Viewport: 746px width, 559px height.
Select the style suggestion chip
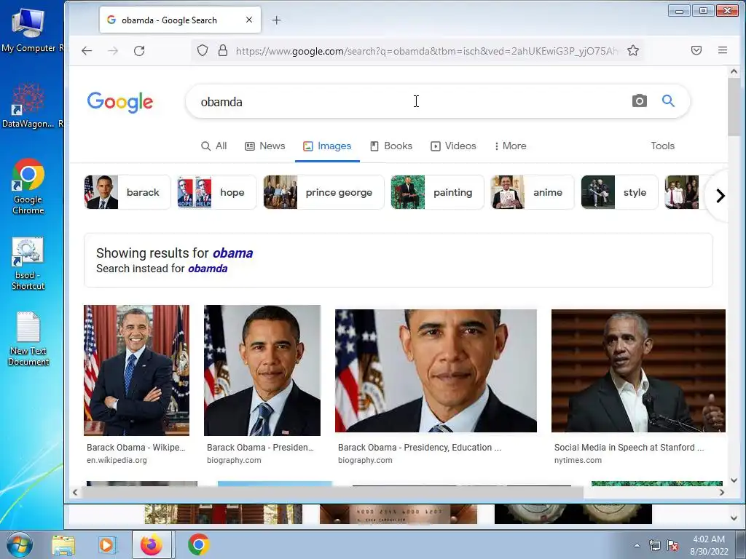[x=619, y=192]
